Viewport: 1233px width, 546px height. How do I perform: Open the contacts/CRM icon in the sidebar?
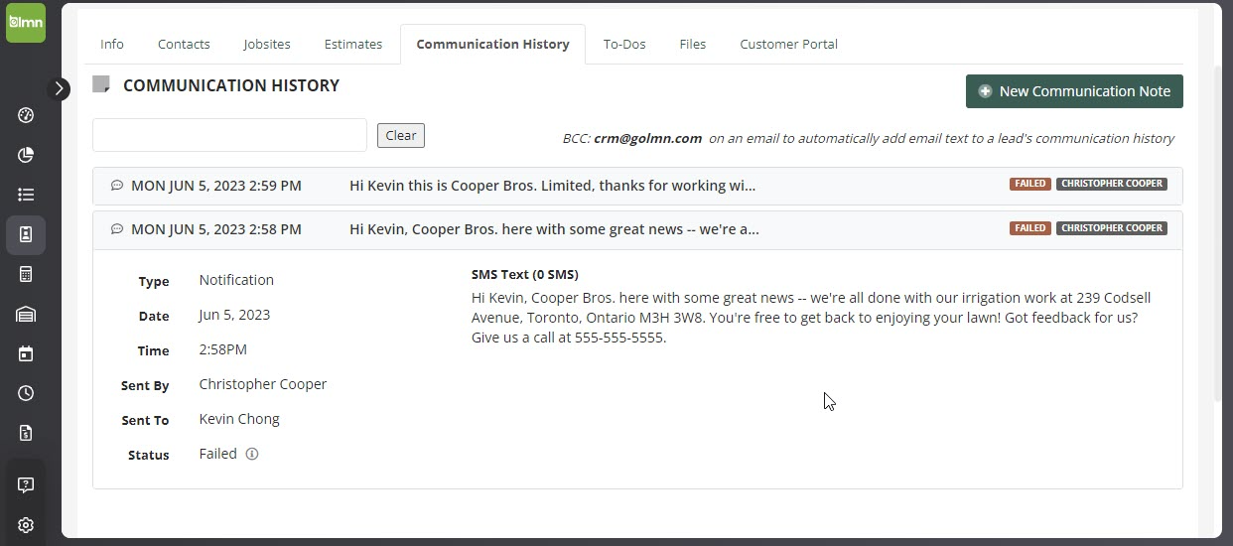26,234
